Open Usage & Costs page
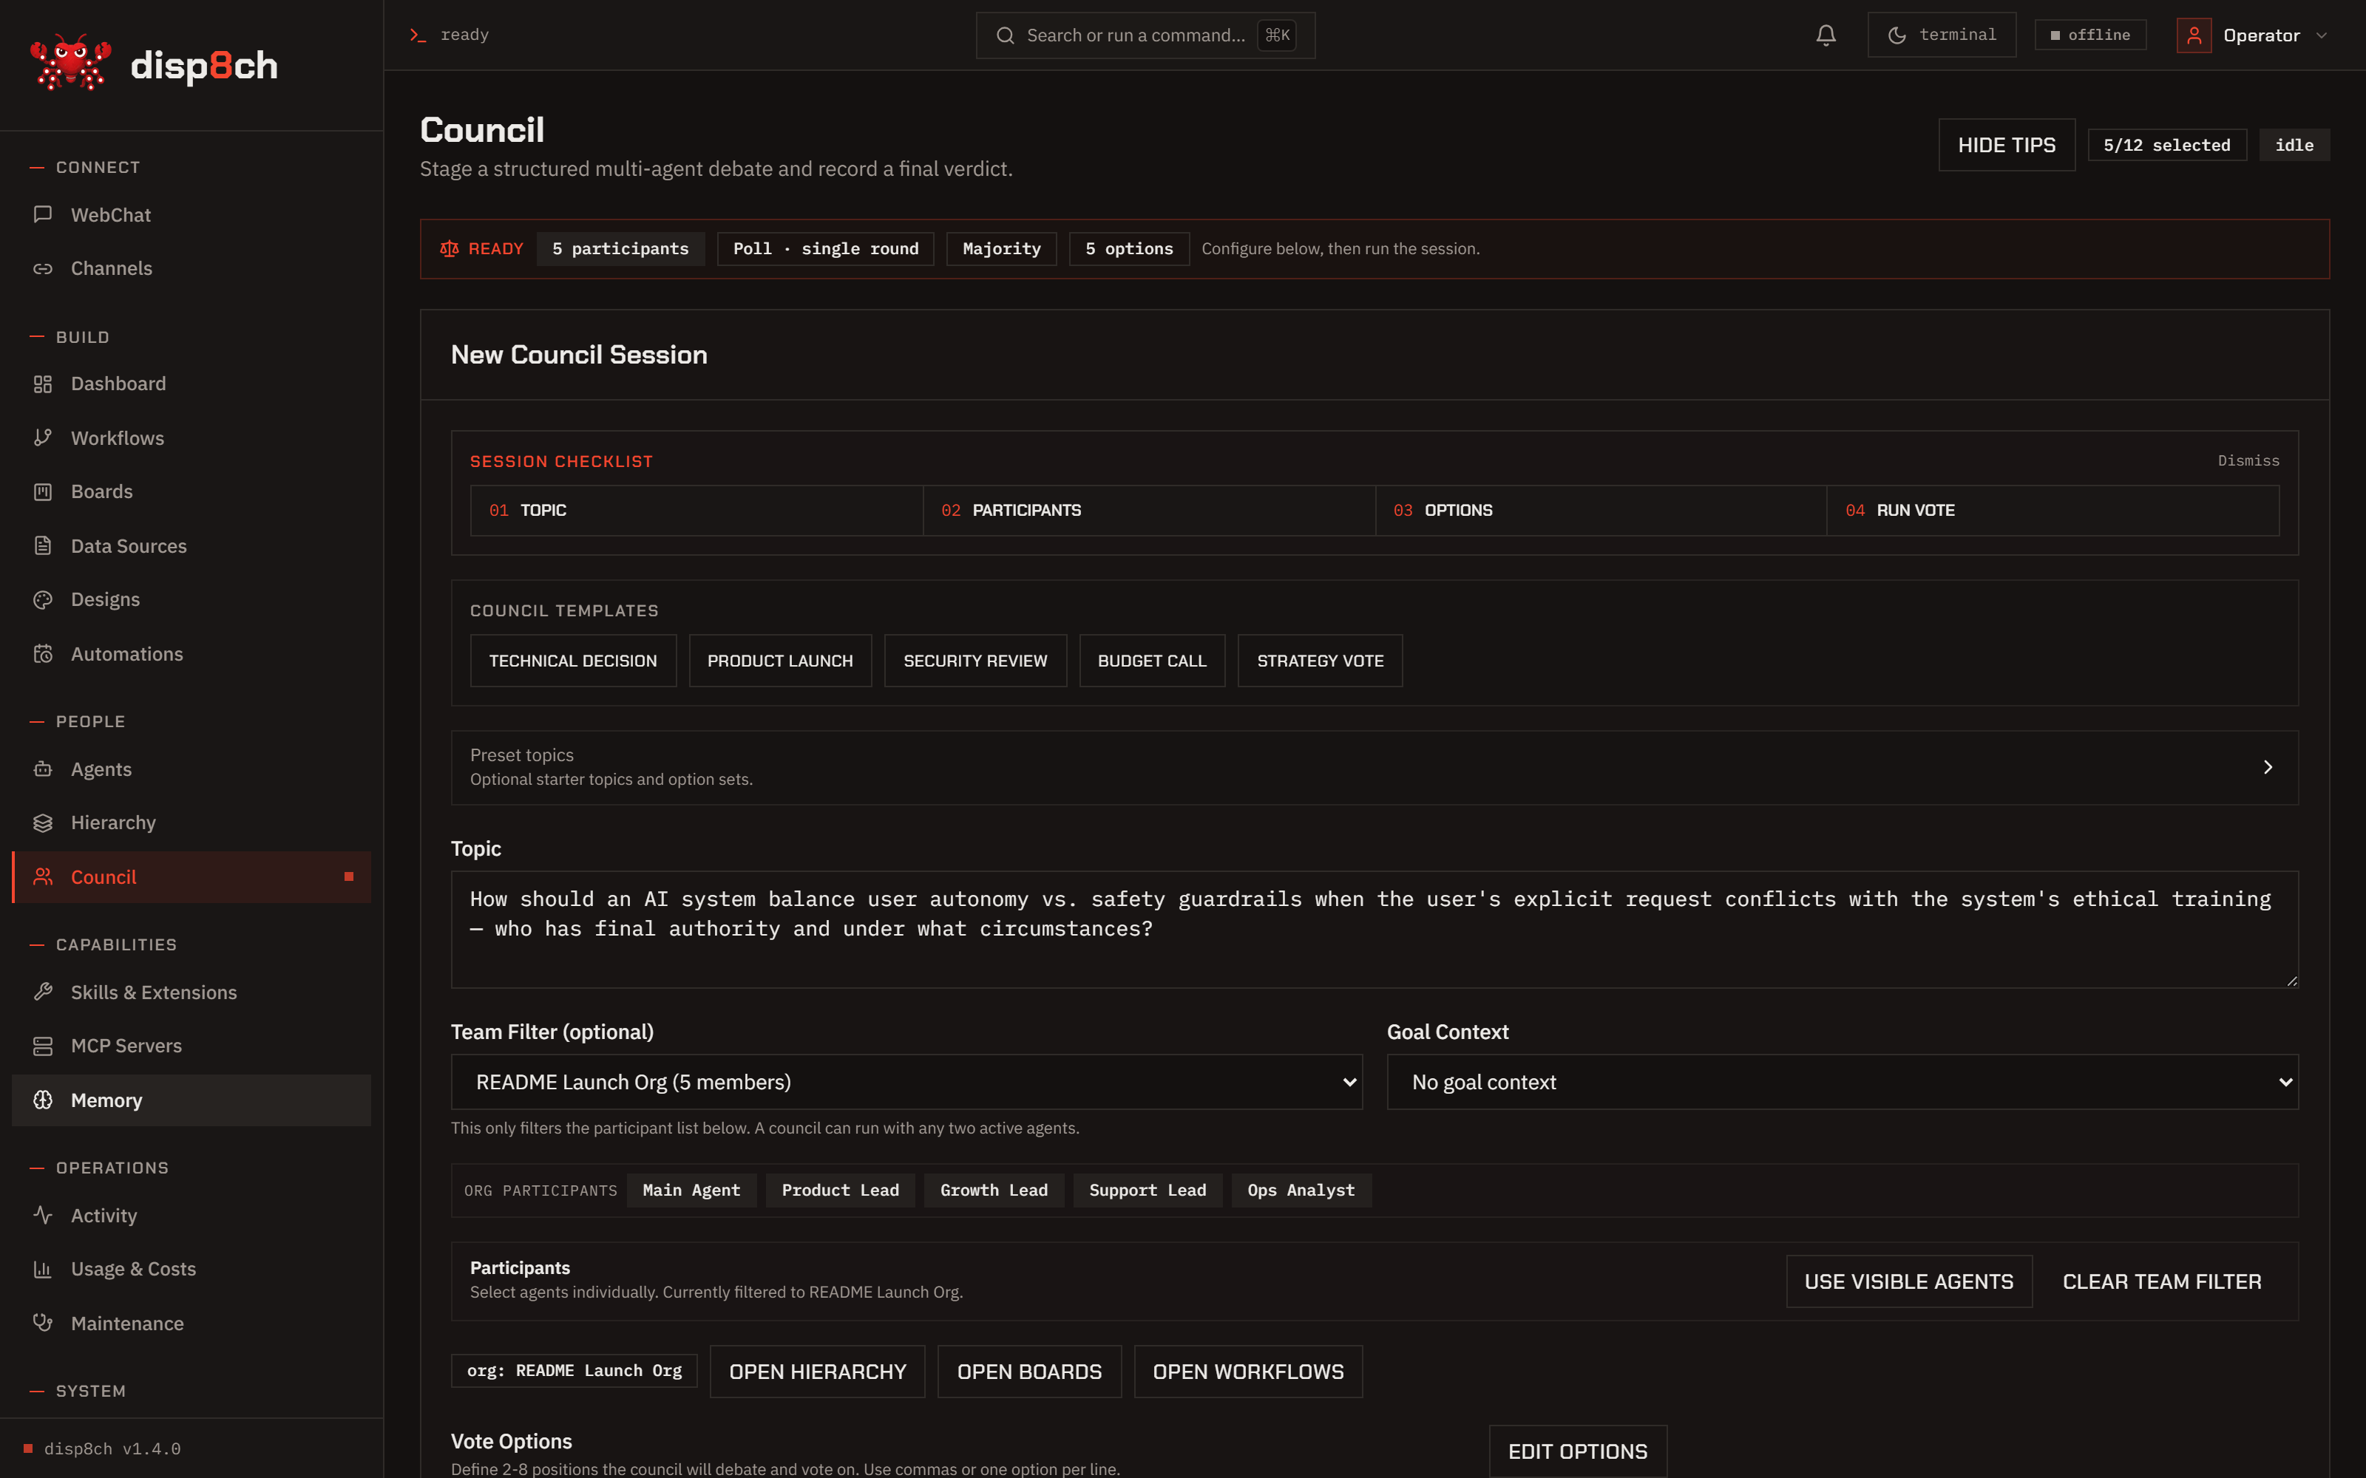The width and height of the screenshot is (2366, 1478). 191,1269
